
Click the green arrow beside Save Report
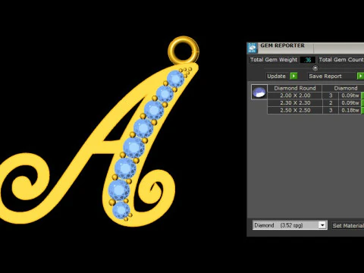[x=360, y=76]
